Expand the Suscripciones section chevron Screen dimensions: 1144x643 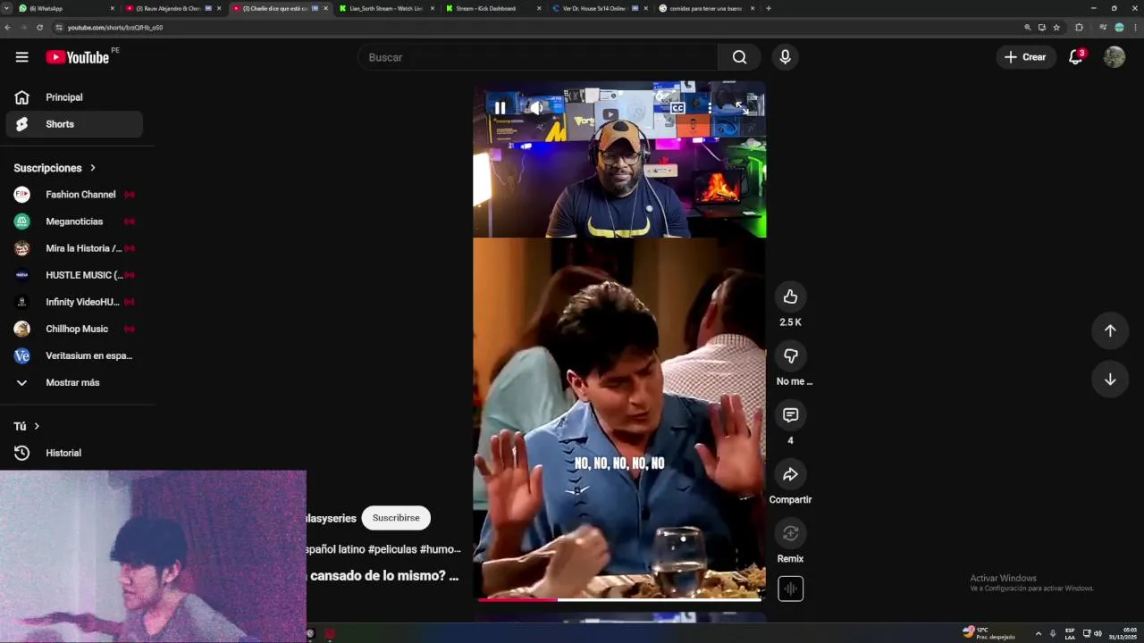click(92, 168)
